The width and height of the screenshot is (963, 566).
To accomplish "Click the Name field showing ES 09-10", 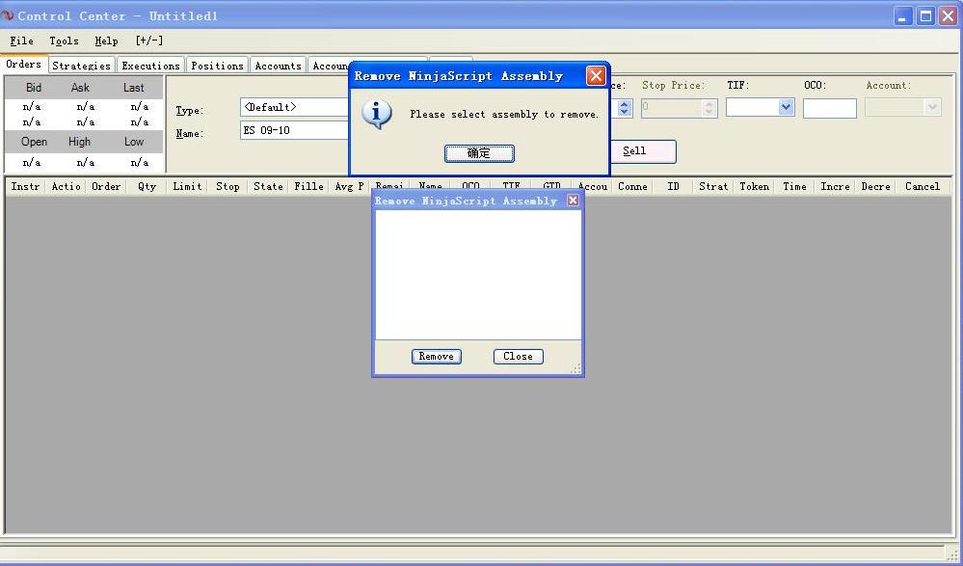I will (295, 130).
